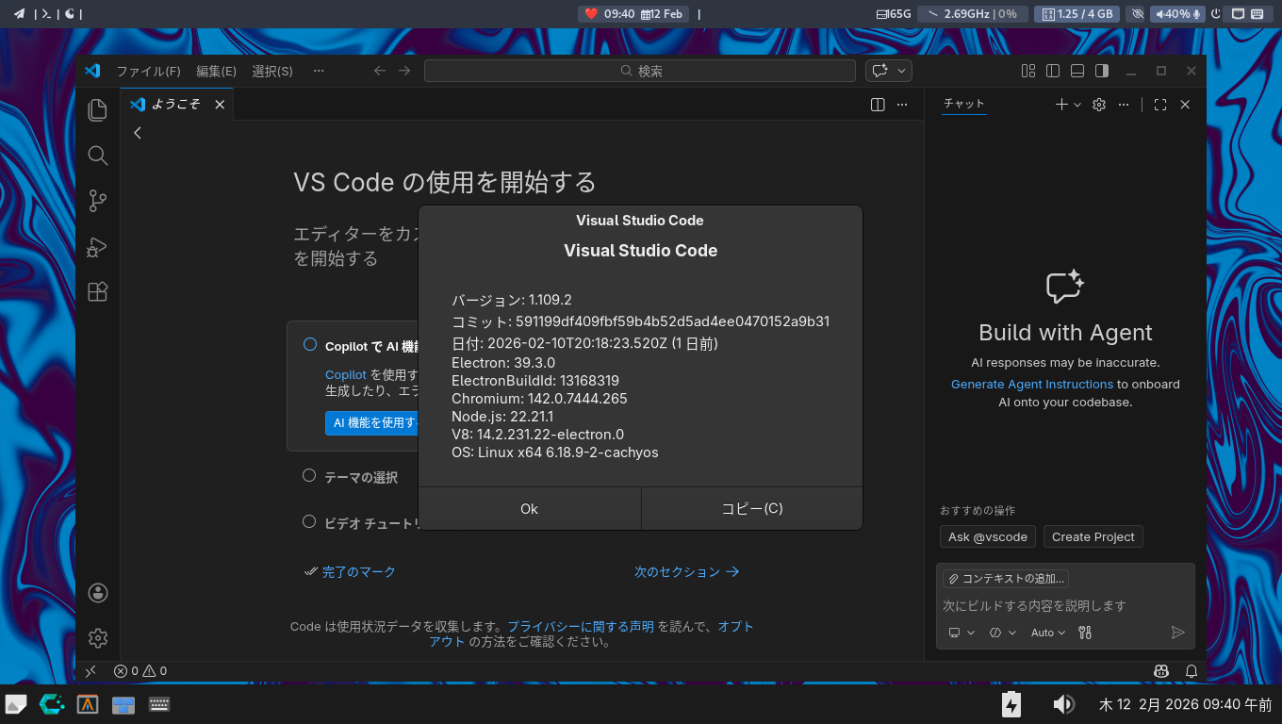The height and width of the screenshot is (724, 1282).
Task: Toggle the secondary side bar layout button
Action: point(1102,71)
